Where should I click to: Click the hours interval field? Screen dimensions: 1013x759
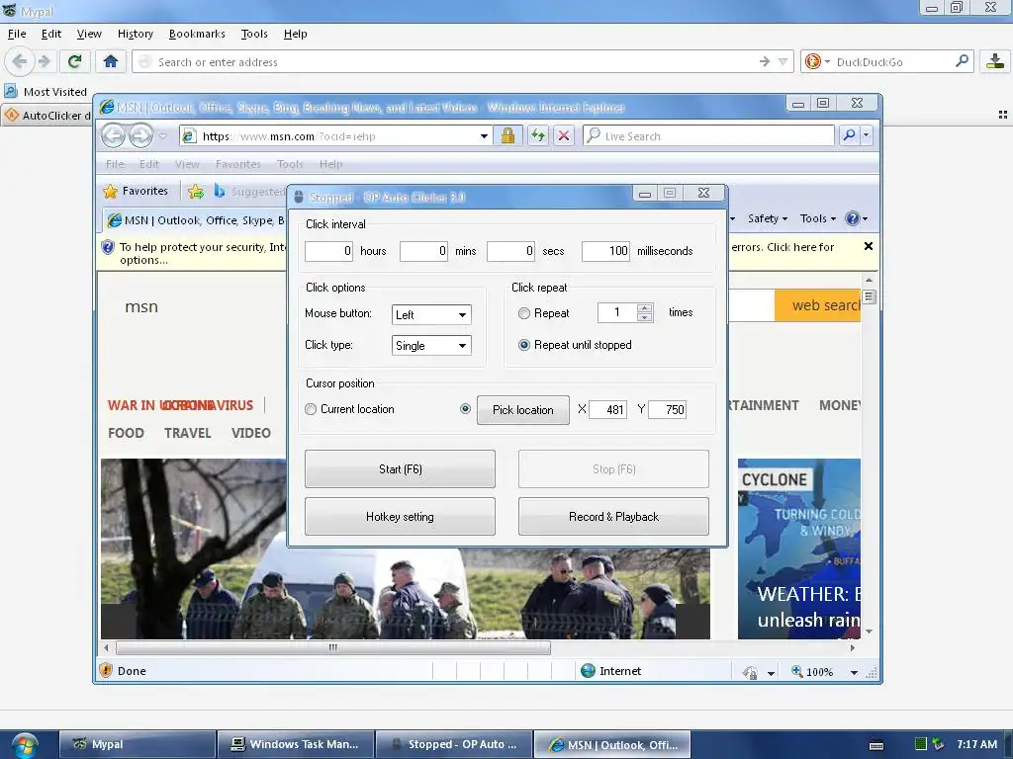click(328, 251)
